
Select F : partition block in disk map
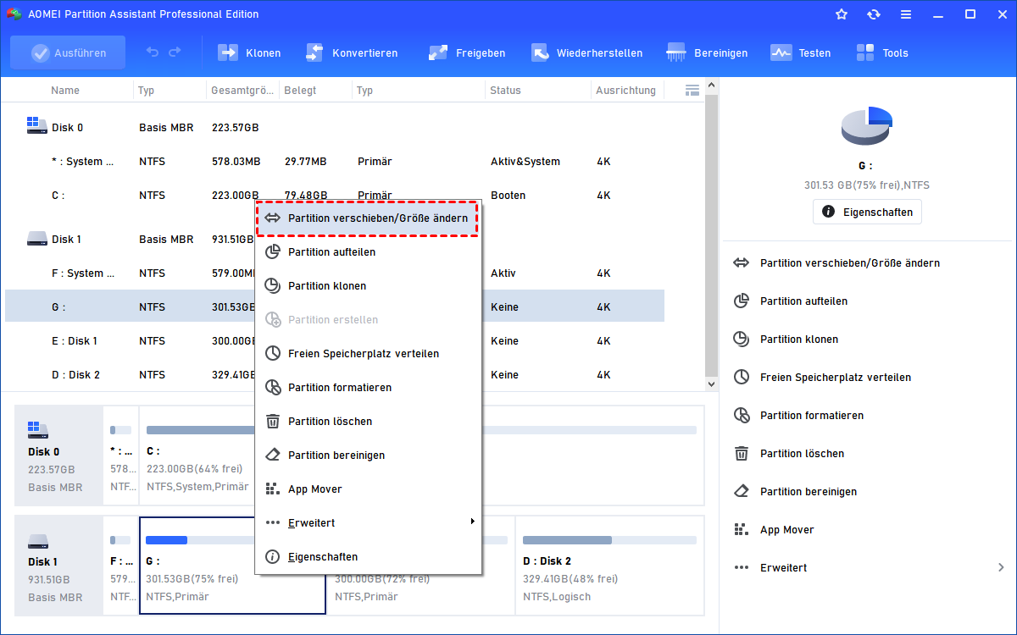pyautogui.click(x=120, y=566)
